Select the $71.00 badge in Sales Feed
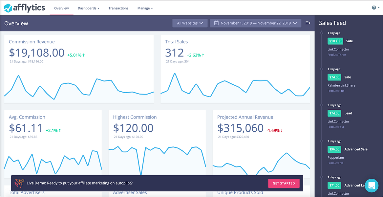The width and height of the screenshot is (383, 197). [x=334, y=185]
